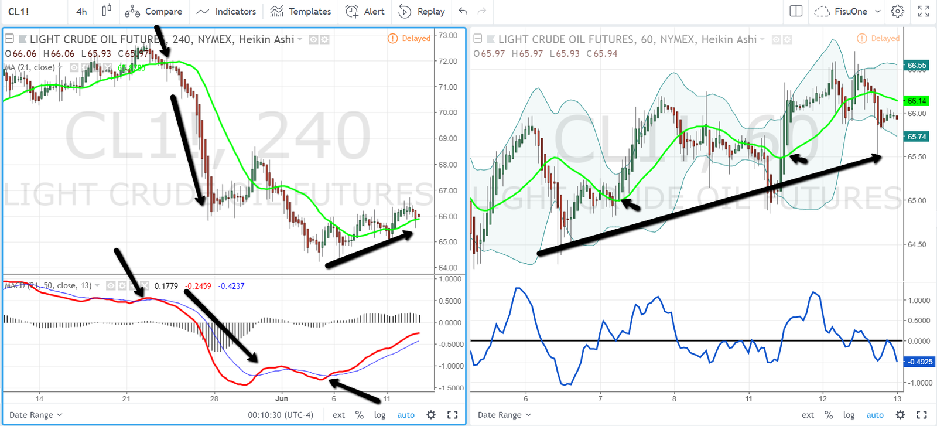The image size is (937, 426).
Task: Open the Templates menu
Action: click(301, 11)
